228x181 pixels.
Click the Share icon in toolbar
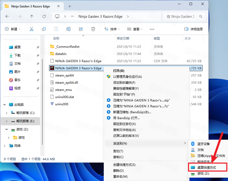(x=81, y=29)
